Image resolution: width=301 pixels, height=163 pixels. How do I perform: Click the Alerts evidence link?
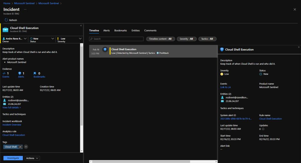pos(21,77)
